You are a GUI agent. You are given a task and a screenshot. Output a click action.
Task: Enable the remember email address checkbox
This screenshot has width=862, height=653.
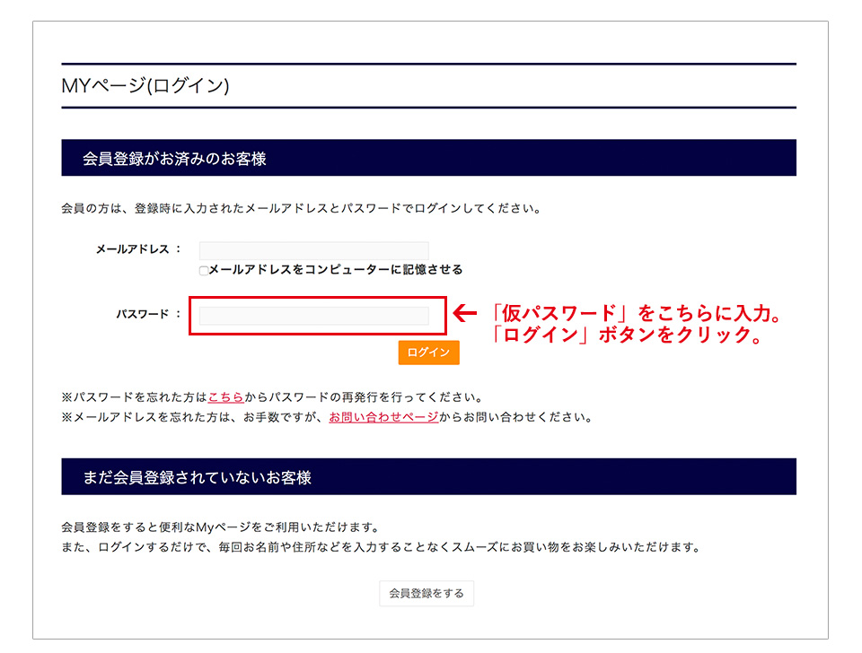[x=203, y=269]
